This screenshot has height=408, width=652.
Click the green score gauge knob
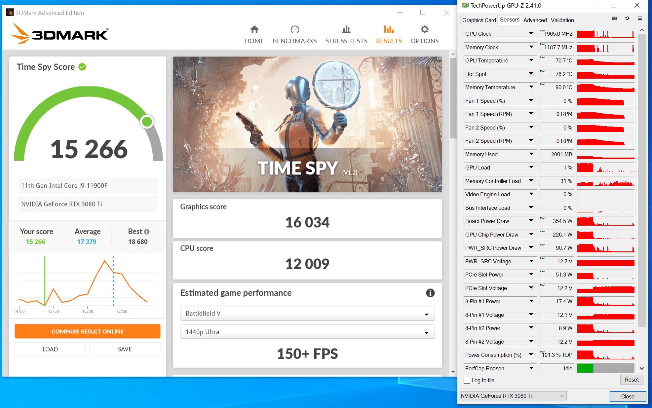click(x=147, y=122)
